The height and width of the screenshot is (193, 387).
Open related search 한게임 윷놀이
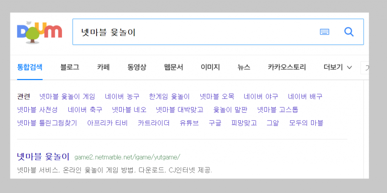[169, 97]
